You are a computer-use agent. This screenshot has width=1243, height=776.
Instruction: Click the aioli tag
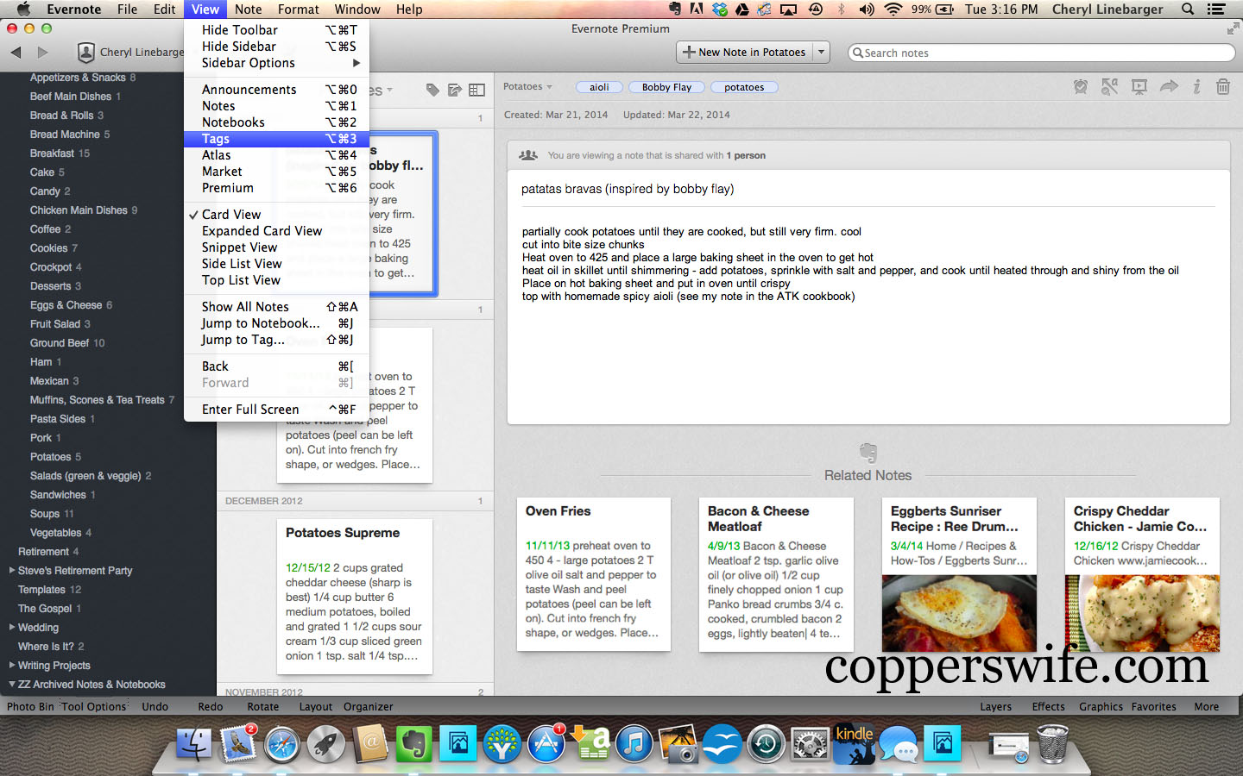click(599, 87)
